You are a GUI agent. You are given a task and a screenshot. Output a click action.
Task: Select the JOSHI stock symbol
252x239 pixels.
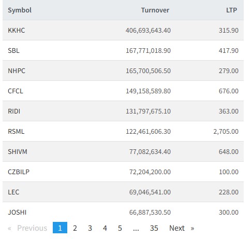17,212
